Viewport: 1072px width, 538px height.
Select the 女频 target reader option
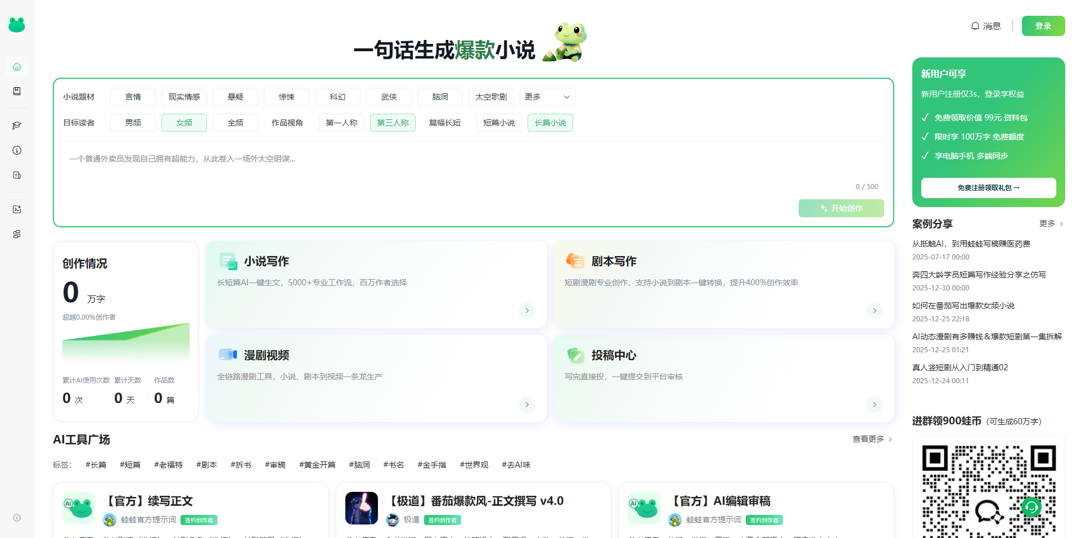(x=184, y=123)
